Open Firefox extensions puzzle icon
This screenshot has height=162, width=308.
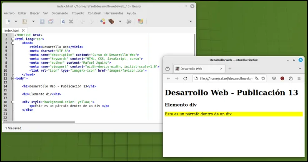coord(291,79)
